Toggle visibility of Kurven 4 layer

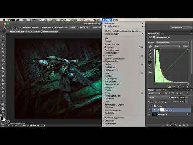150,110
